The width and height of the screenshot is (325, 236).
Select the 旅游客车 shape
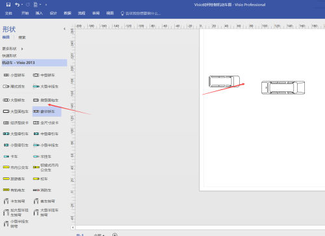tap(14, 179)
